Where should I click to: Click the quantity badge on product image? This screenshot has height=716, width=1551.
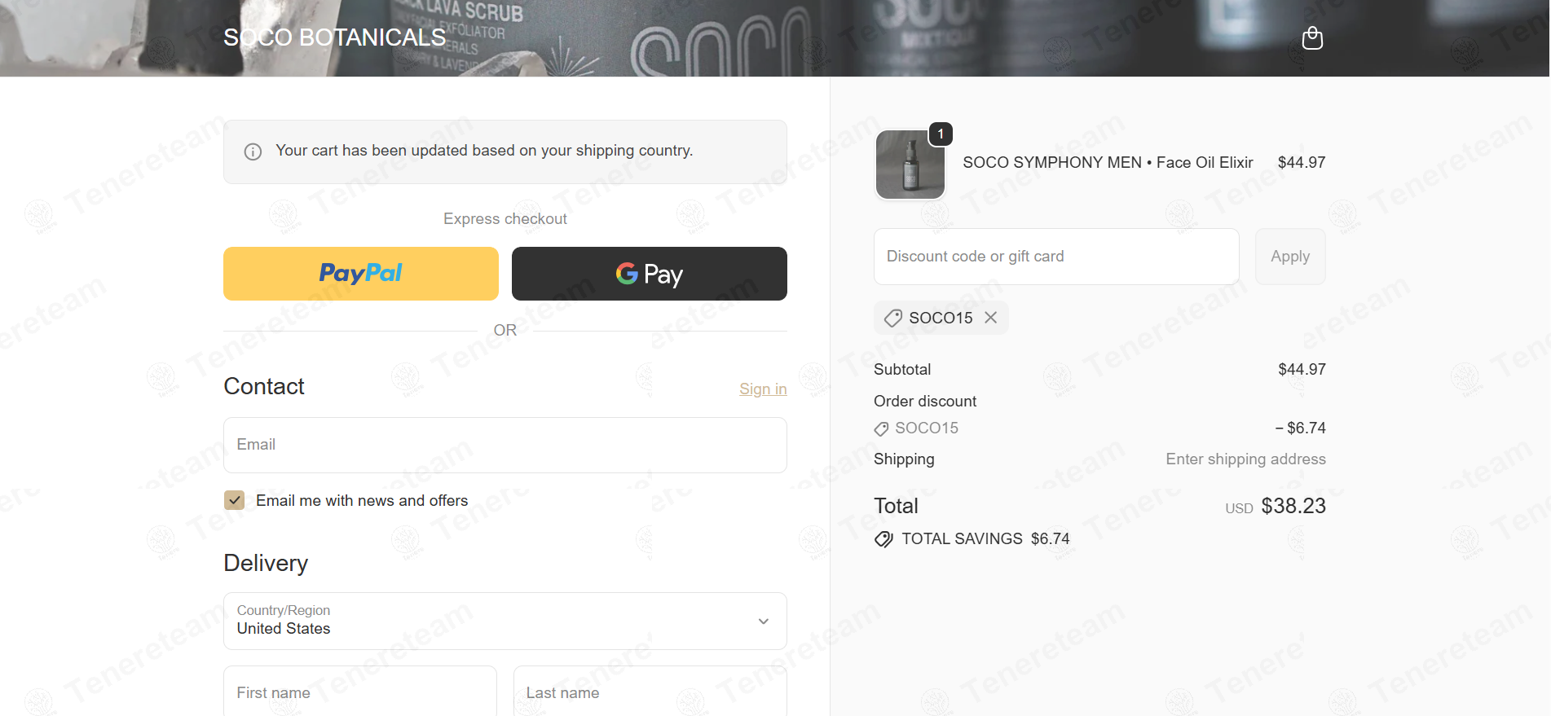tap(941, 134)
